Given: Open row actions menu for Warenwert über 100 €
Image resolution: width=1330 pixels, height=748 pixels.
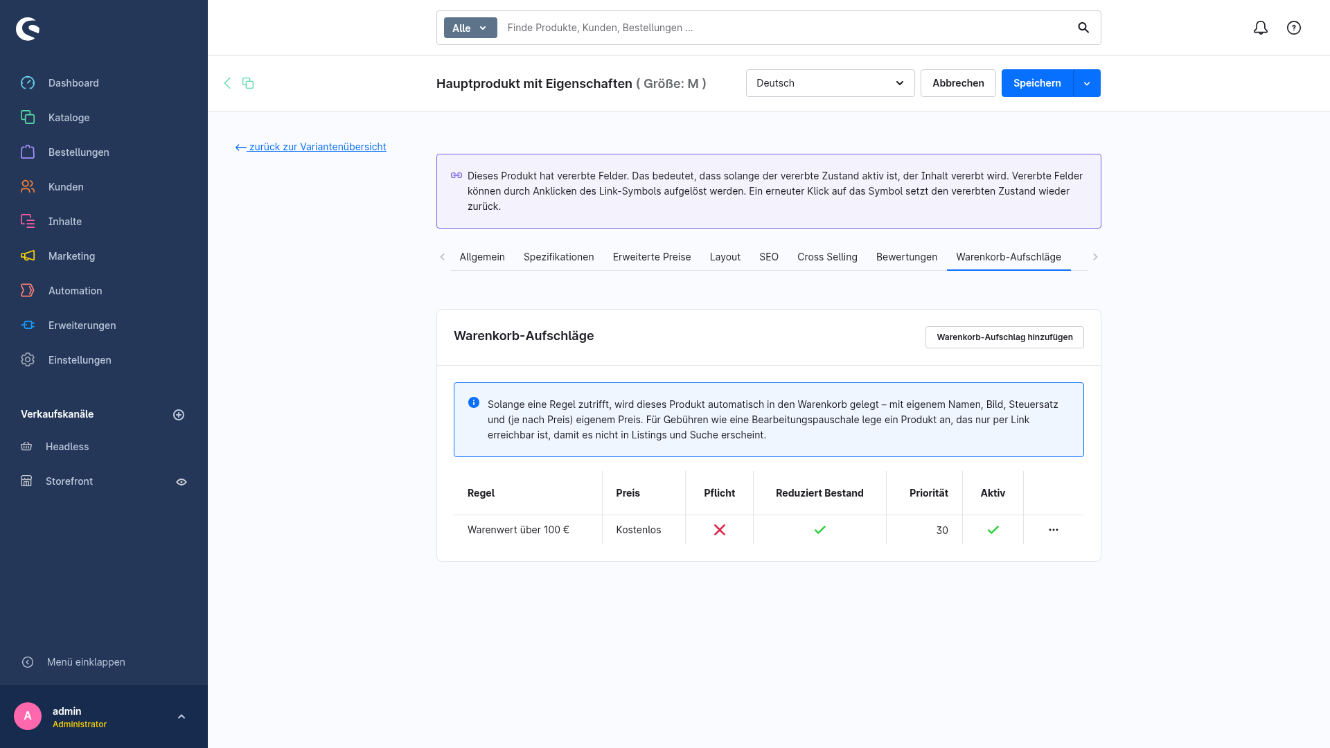Looking at the screenshot, I should point(1054,530).
